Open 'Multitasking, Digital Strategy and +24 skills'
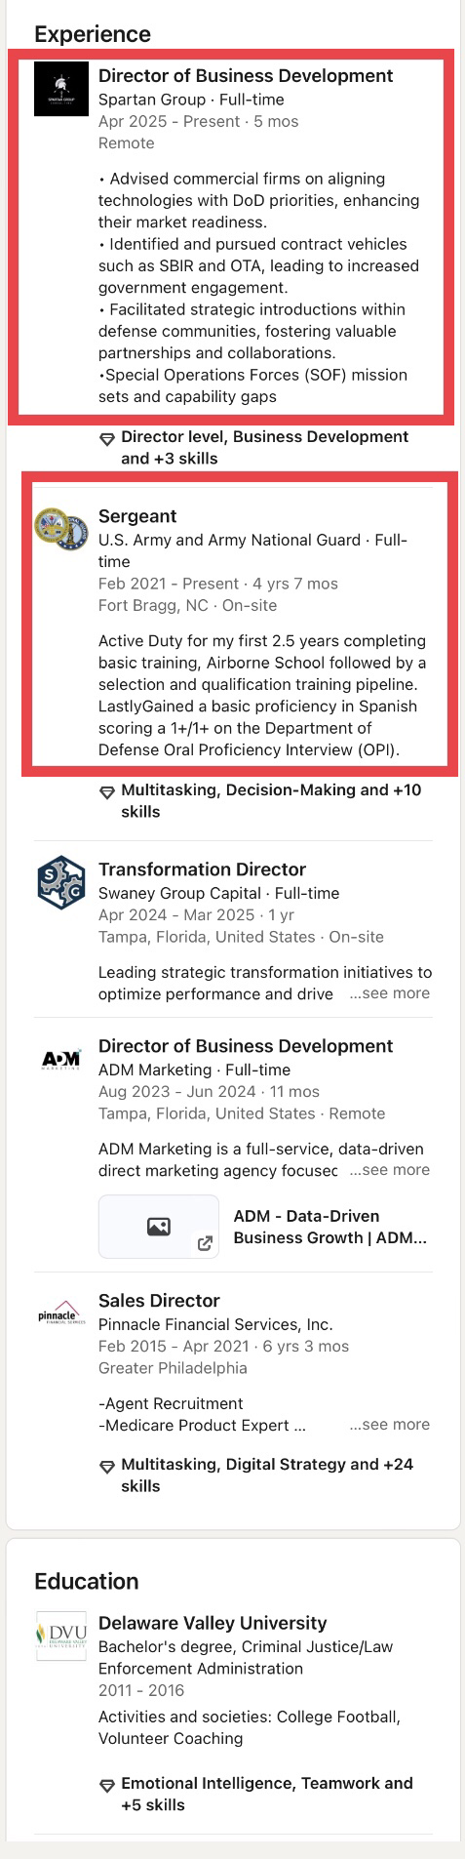Screen dimensions: 465x1859 pos(267,1475)
